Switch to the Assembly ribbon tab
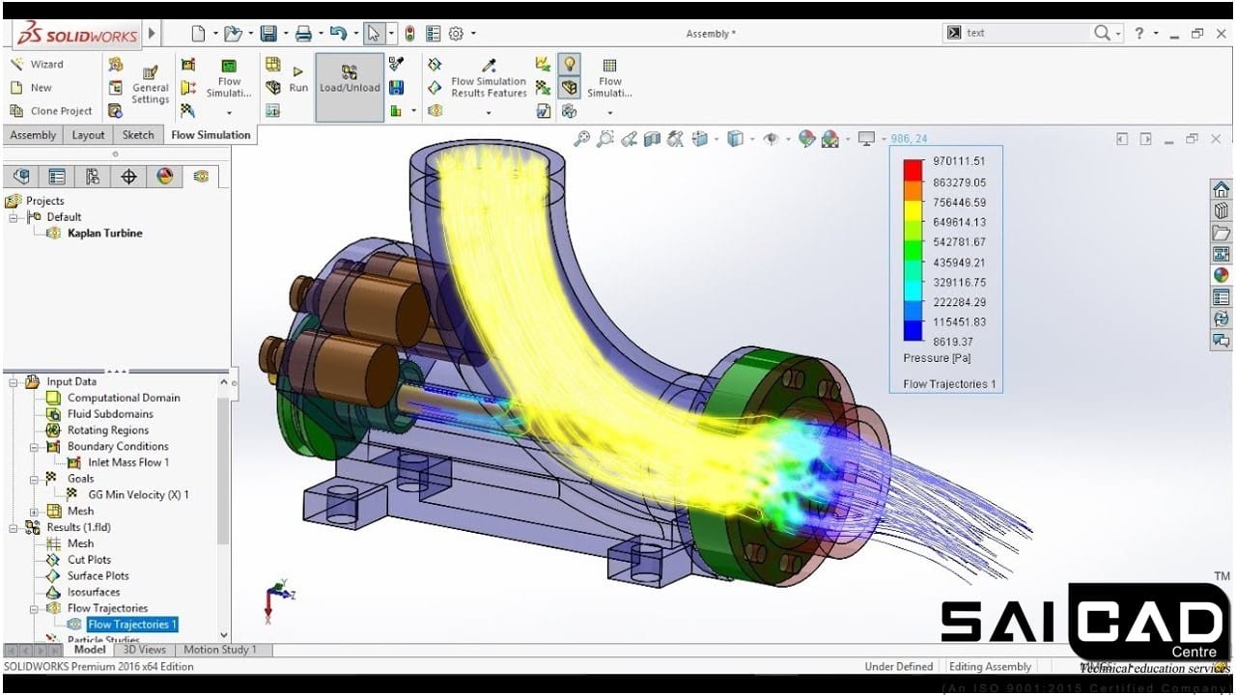The width and height of the screenshot is (1236, 695). [33, 135]
